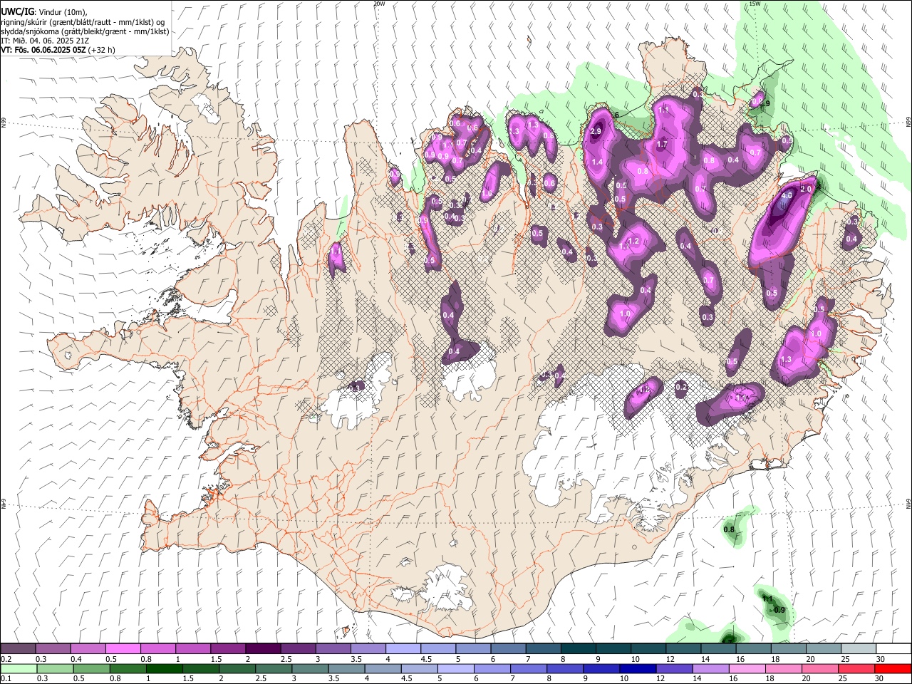Click the IT initial time line Mið. 04. 06. 2025

tap(46, 41)
